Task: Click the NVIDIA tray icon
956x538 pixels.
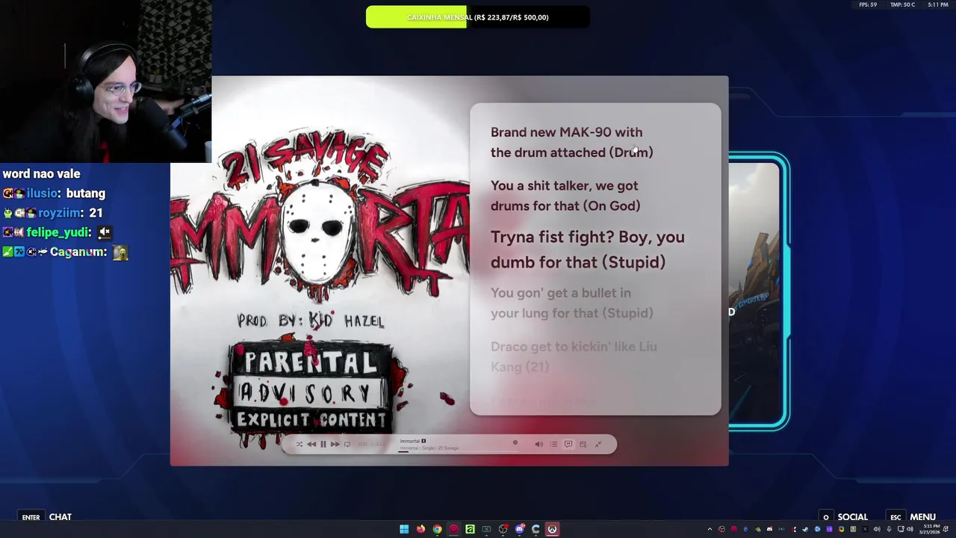Action: pyautogui.click(x=758, y=529)
